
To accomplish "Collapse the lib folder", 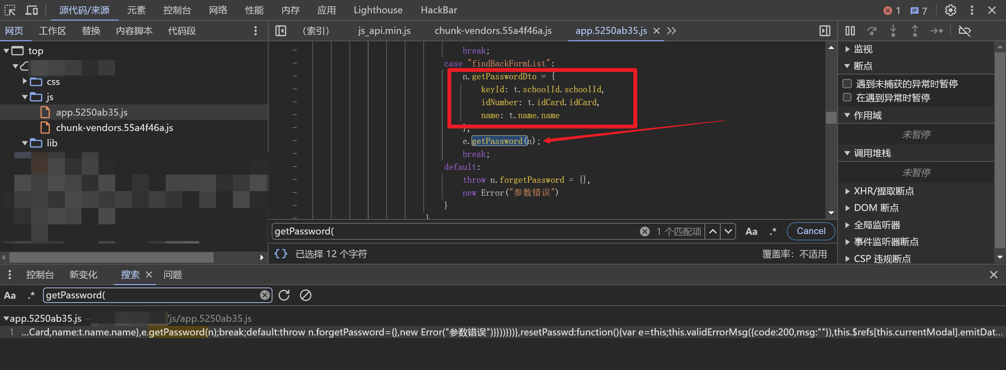I will pos(25,143).
